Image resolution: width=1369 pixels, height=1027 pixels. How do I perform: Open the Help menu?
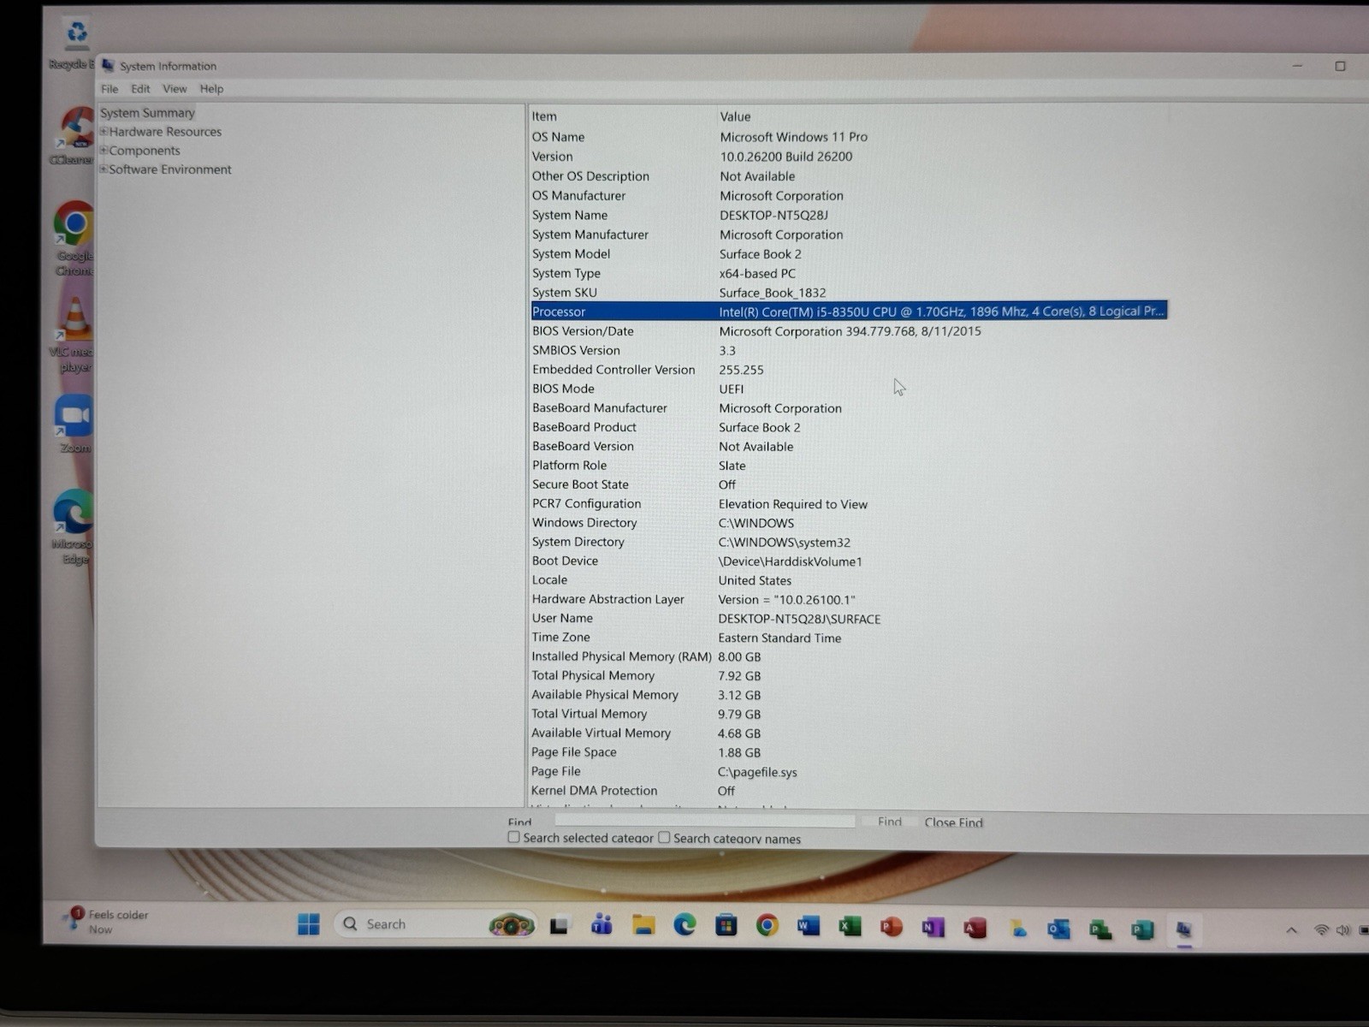coord(211,89)
